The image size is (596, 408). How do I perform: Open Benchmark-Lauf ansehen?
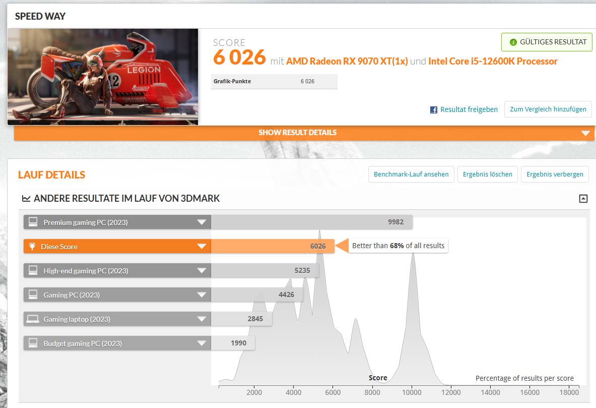click(411, 174)
